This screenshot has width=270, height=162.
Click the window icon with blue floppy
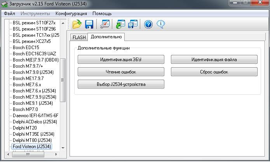tap(133, 24)
